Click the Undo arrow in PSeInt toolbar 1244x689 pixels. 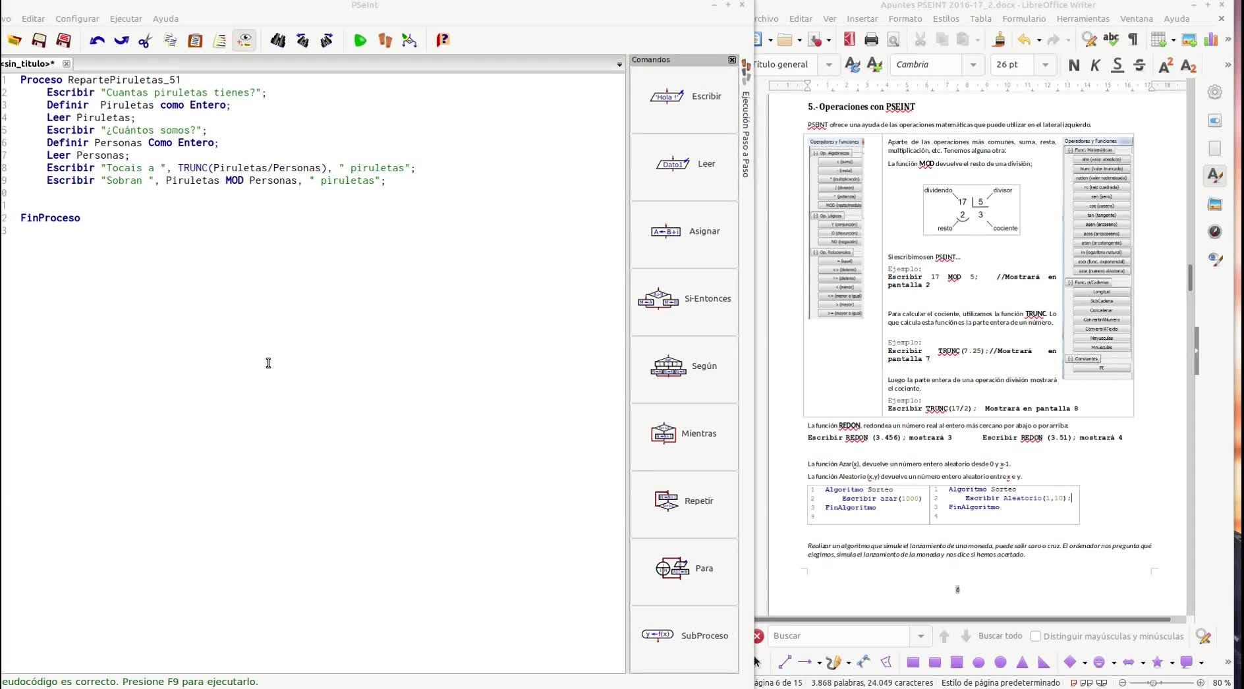(x=97, y=41)
